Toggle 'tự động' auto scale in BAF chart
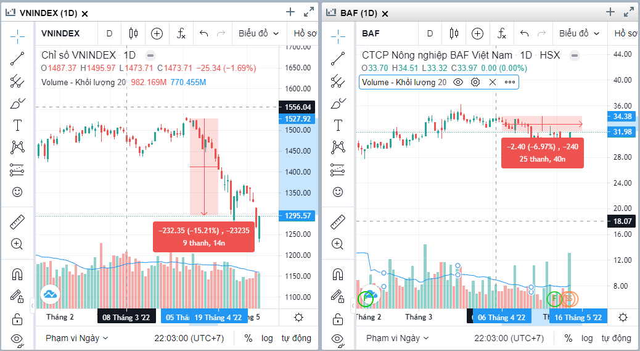Image resolution: width=640 pixels, height=351 pixels. point(617,338)
